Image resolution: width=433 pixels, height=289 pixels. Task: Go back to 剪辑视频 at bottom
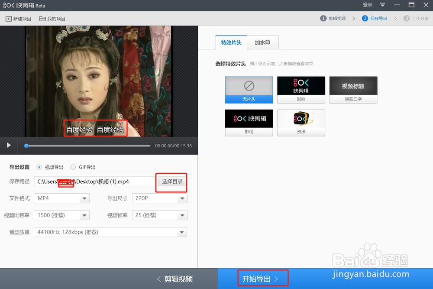point(175,279)
